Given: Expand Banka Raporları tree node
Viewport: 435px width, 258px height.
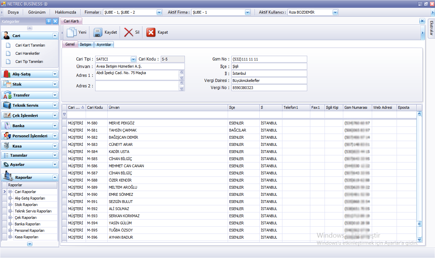Looking at the screenshot, I should [x=10, y=224].
